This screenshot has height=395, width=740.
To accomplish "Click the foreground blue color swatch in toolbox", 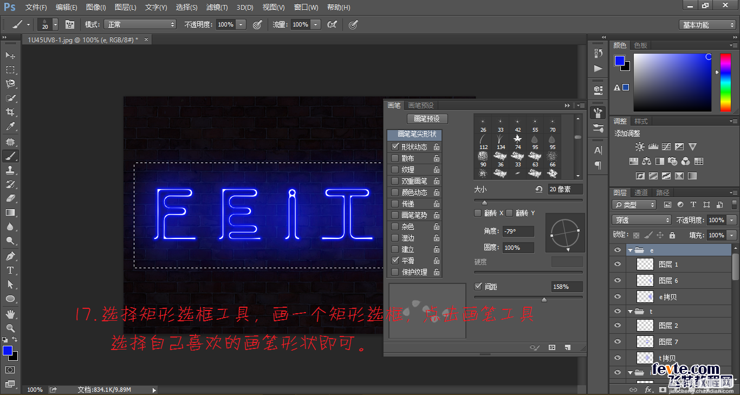I will [x=7, y=351].
